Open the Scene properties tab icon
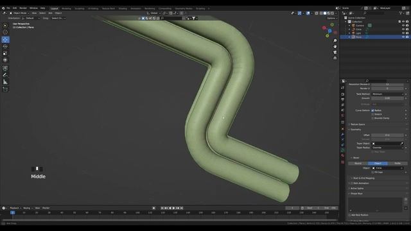 point(342,110)
